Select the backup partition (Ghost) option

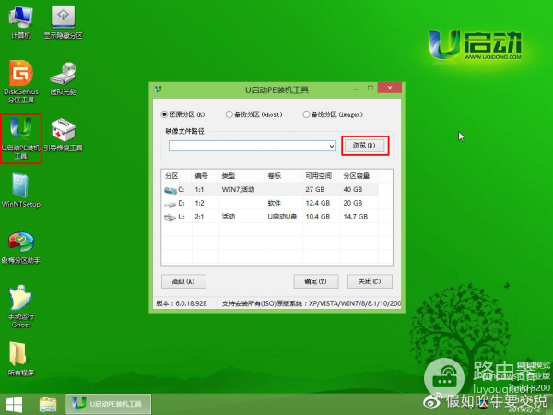coord(254,114)
